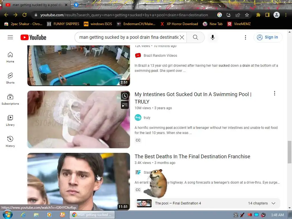This screenshot has width=292, height=219.
Task: Bookmark this page with the star icon
Action: click(x=247, y=15)
